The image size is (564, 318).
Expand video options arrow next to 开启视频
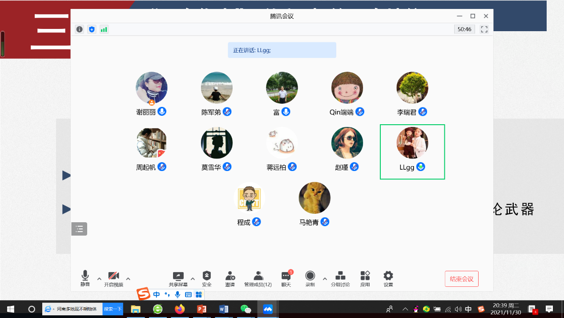(128, 279)
